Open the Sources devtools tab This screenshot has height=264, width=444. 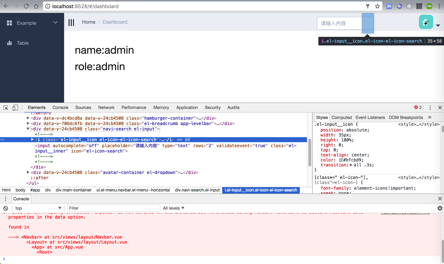click(83, 108)
